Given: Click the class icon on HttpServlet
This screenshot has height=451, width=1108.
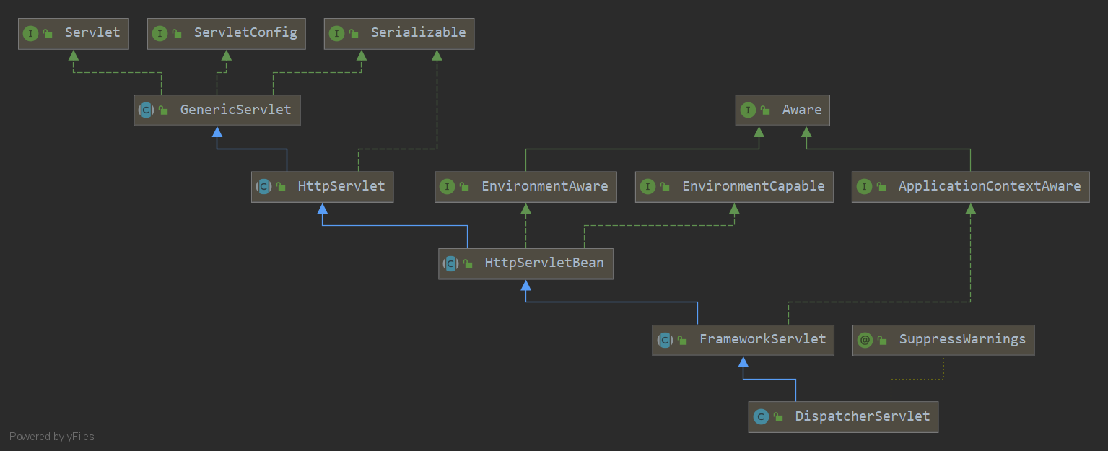Looking at the screenshot, I should point(263,186).
